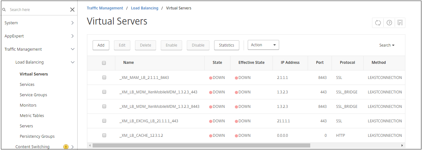This screenshot has width=422, height=150.
Task: Click the Statistics button
Action: pyautogui.click(x=226, y=45)
